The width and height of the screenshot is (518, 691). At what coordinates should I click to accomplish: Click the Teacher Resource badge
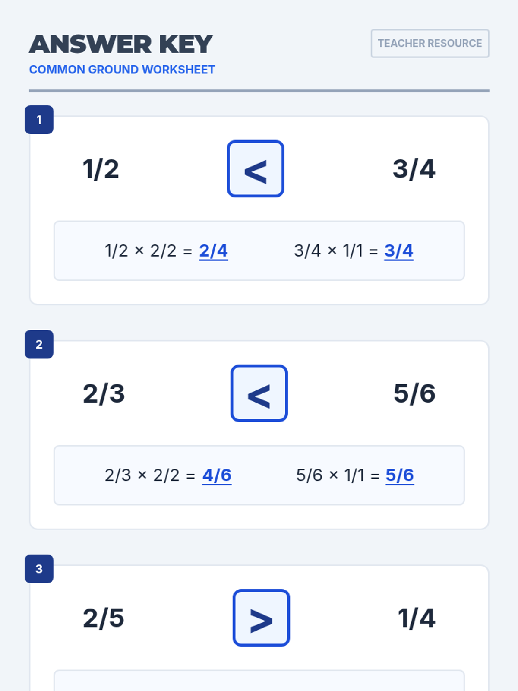click(x=430, y=43)
